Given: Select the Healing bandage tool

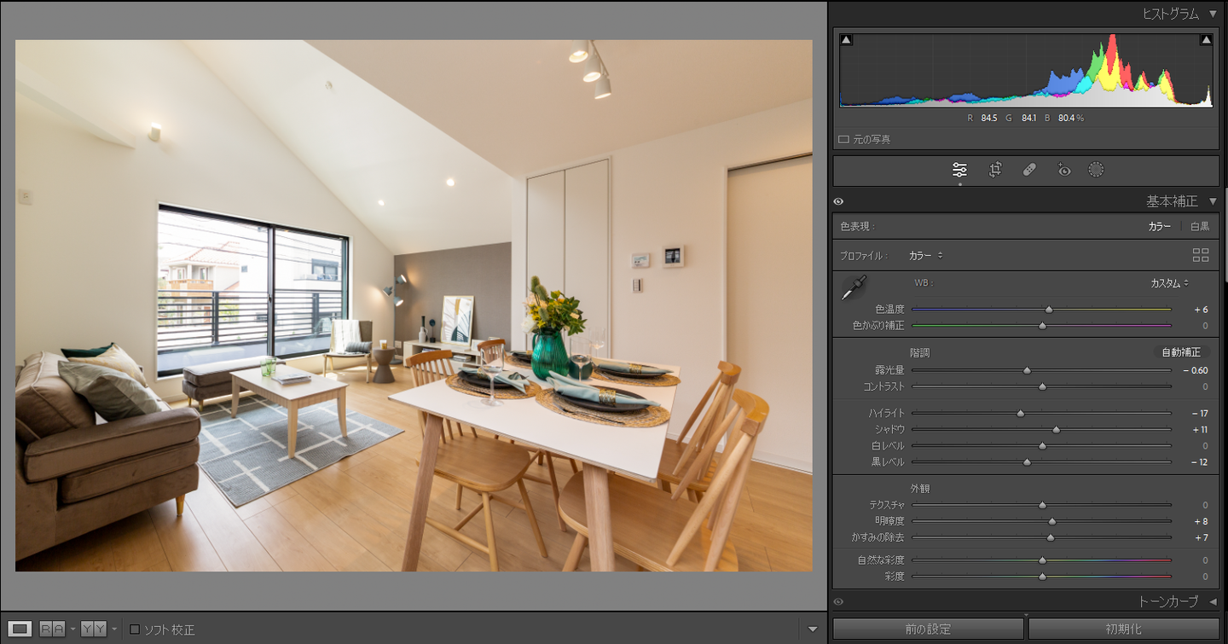Looking at the screenshot, I should [1029, 170].
